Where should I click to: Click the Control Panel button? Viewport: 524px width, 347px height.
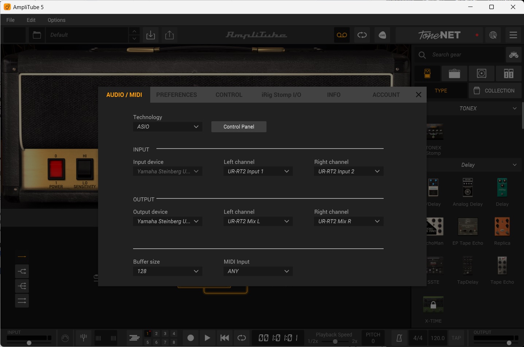click(x=238, y=126)
